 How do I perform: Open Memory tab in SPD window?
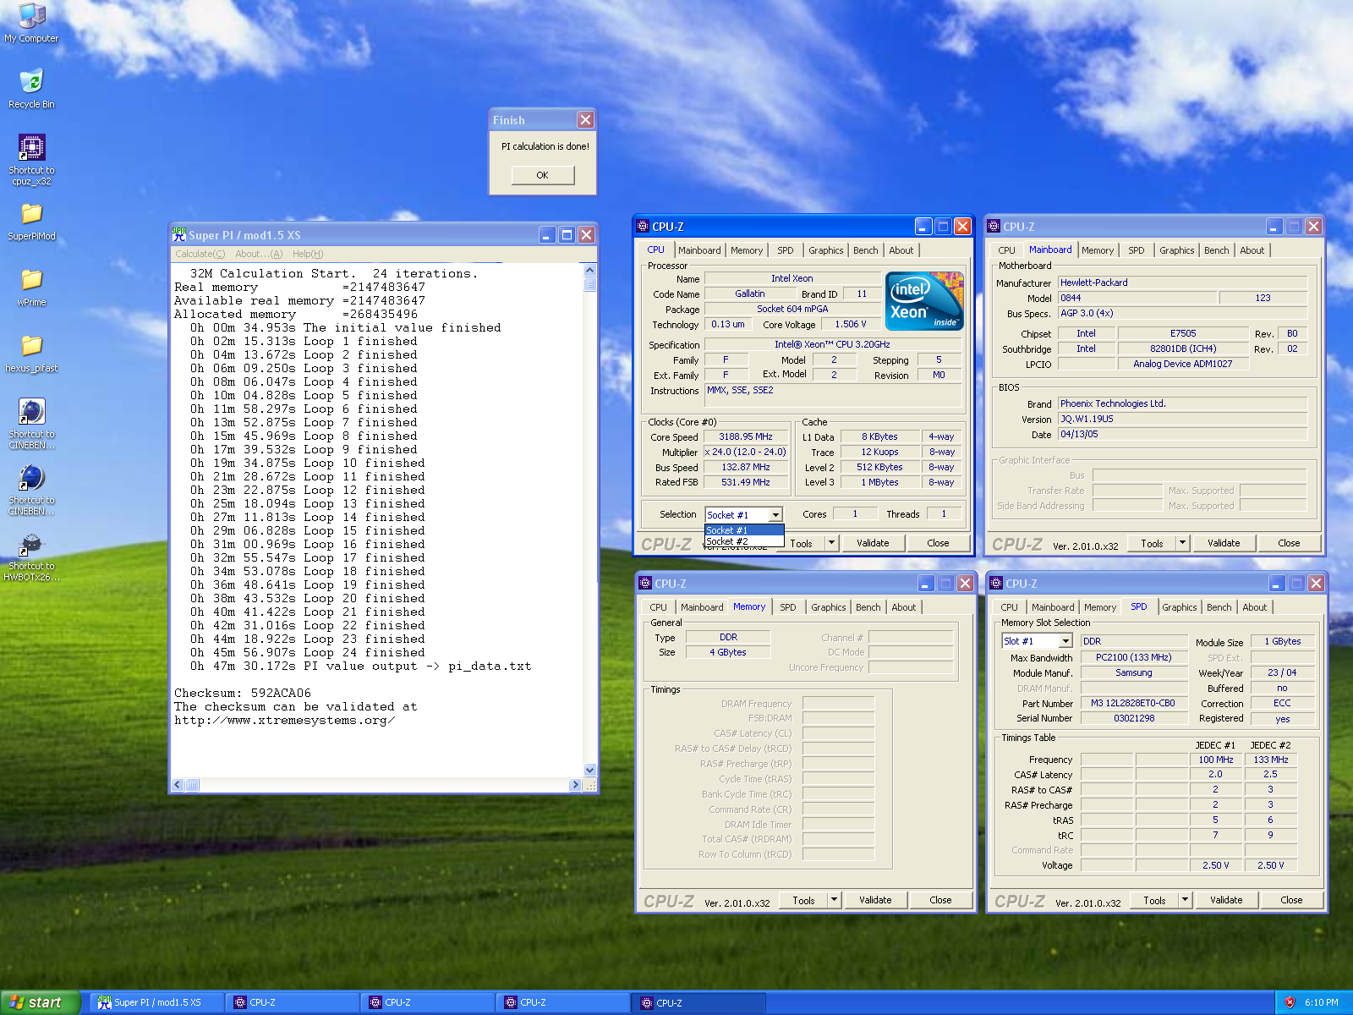(x=1099, y=607)
